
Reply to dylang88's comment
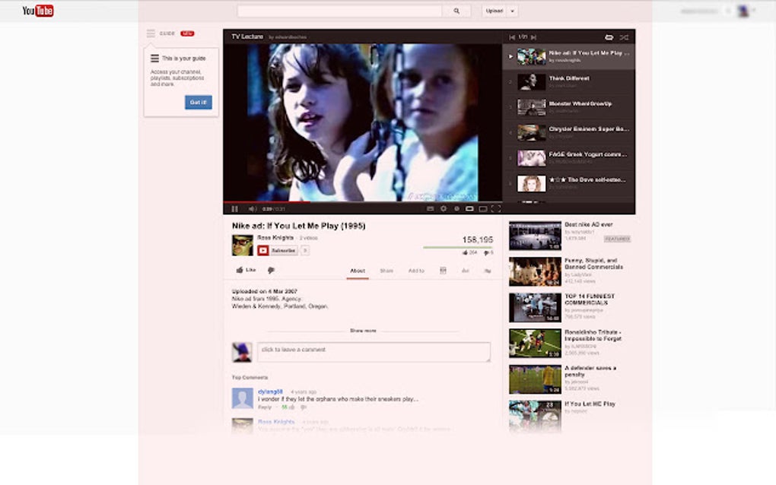265,407
